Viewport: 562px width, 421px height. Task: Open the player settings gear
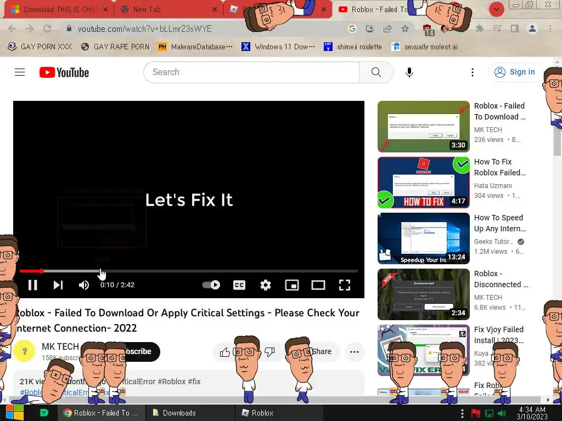265,285
